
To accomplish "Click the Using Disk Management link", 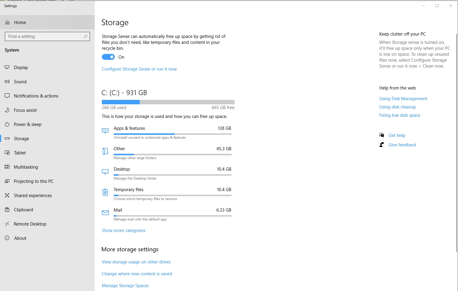I will tap(403, 98).
